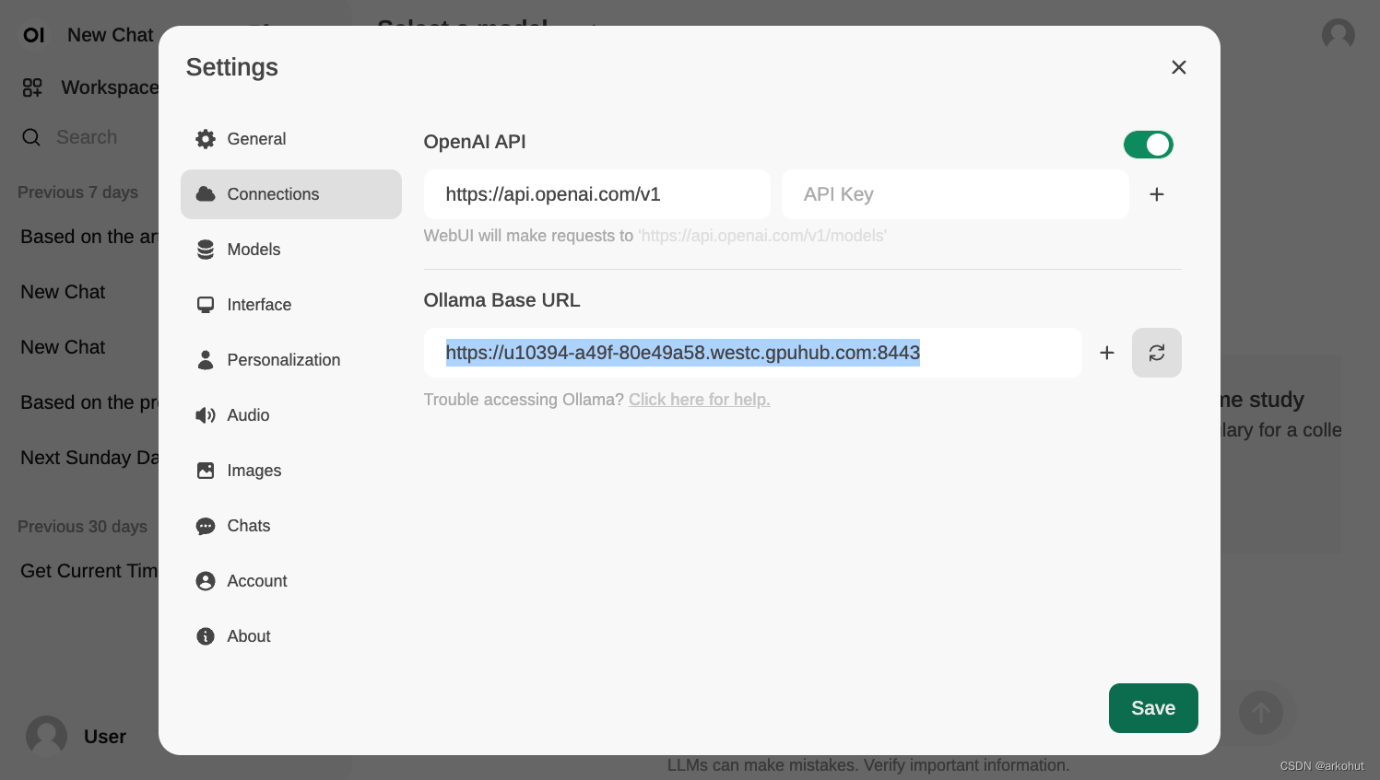Focus the API Key input field
This screenshot has height=780, width=1380.
pyautogui.click(x=955, y=194)
